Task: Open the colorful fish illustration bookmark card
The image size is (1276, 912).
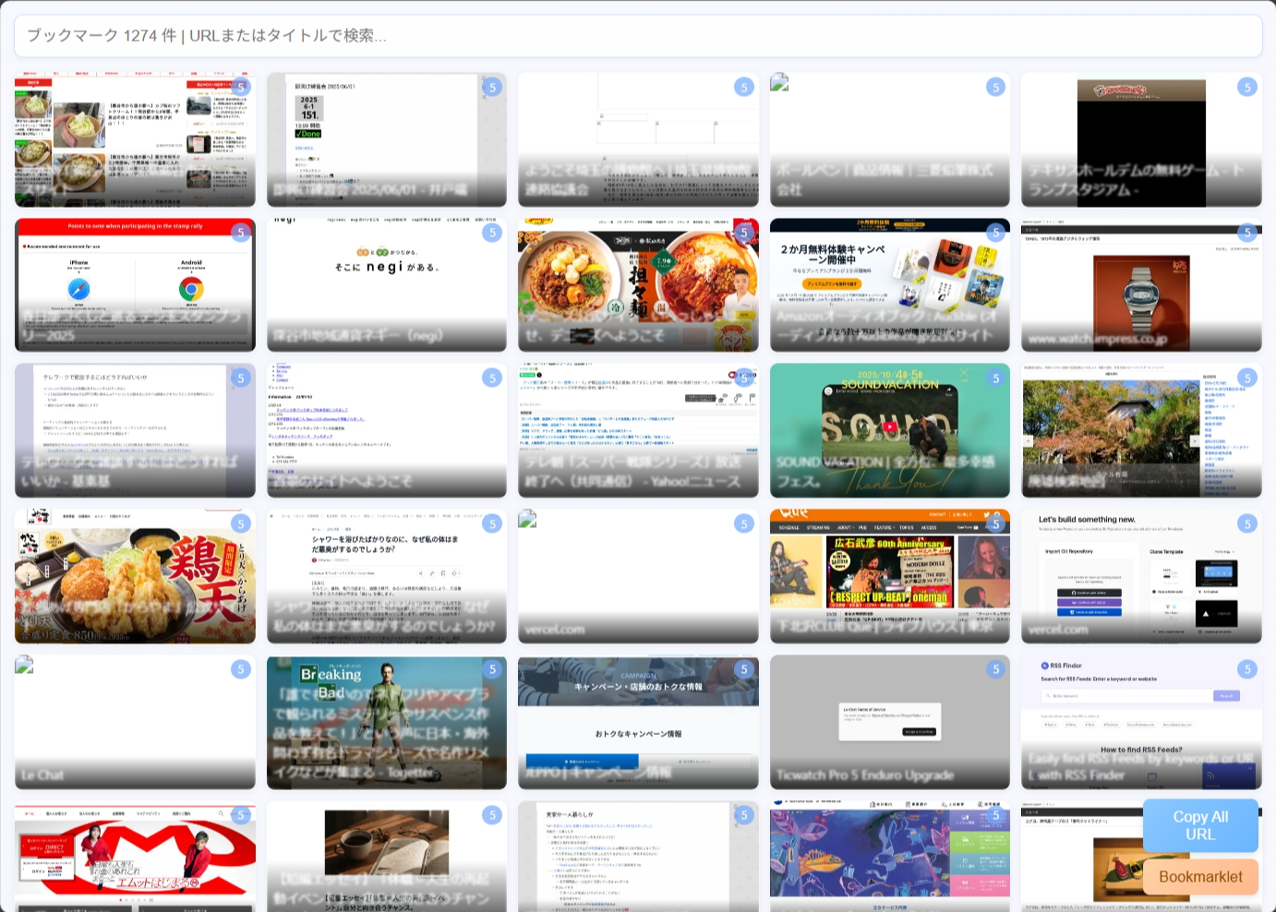Action: [890, 857]
